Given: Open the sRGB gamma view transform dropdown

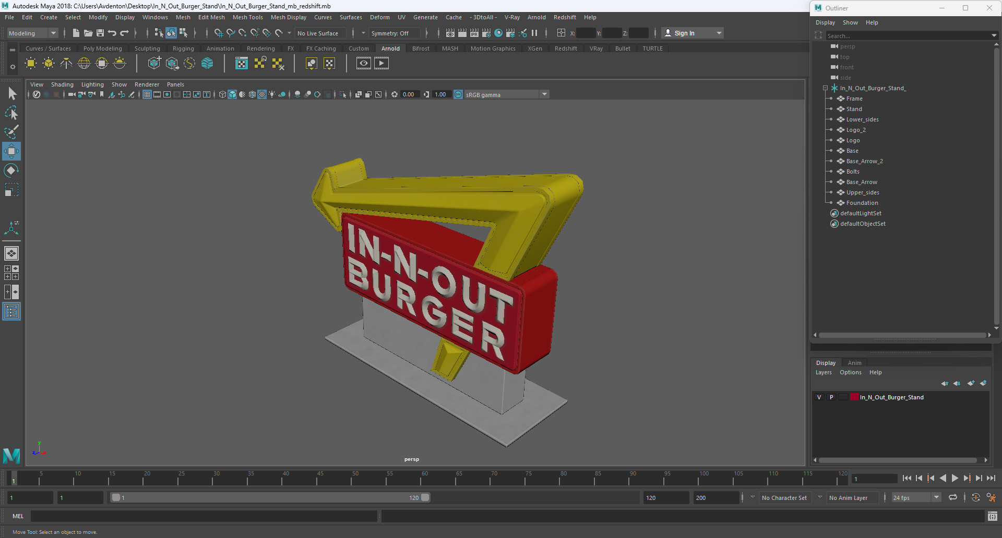Looking at the screenshot, I should point(506,94).
